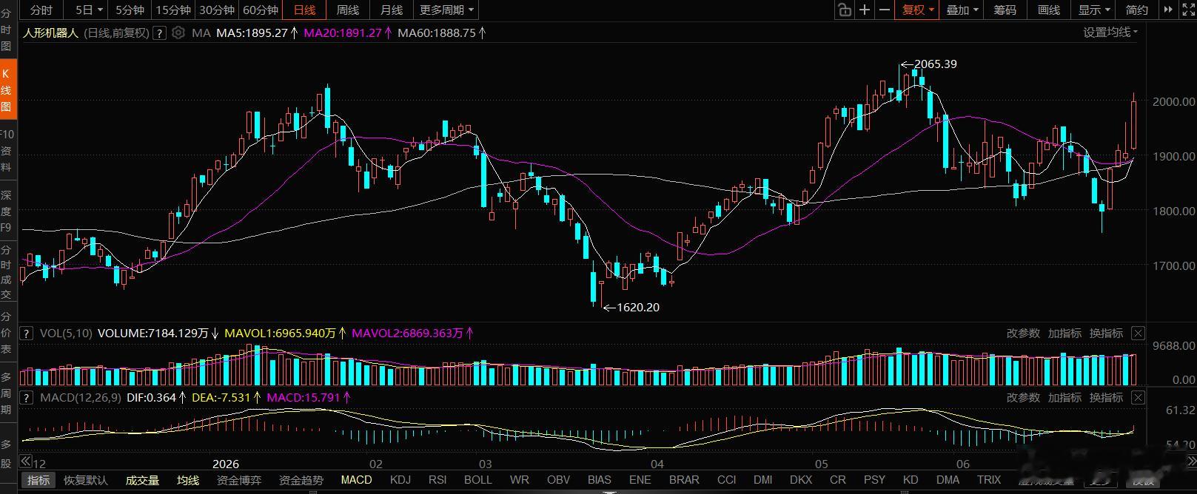Open the 设置均线 dropdown
Screen dimensions: 1197x494
1110,32
